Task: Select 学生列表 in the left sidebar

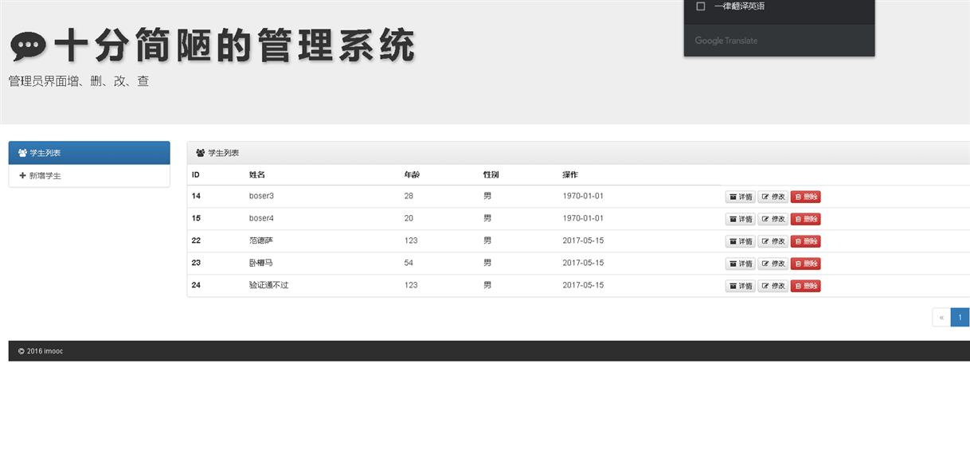Action: (x=89, y=153)
